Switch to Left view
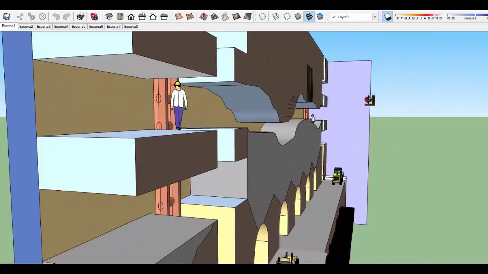Screen dimensions: 488x274 tap(164, 17)
